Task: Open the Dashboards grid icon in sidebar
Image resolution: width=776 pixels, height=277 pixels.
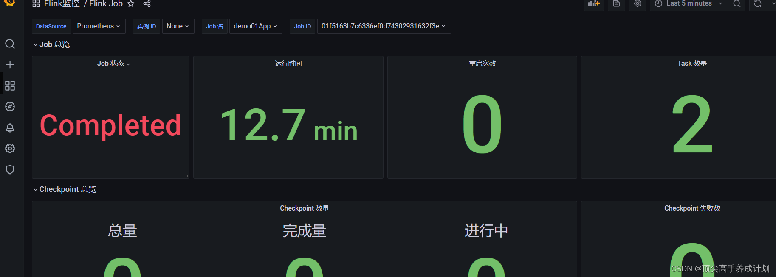Action: click(10, 86)
